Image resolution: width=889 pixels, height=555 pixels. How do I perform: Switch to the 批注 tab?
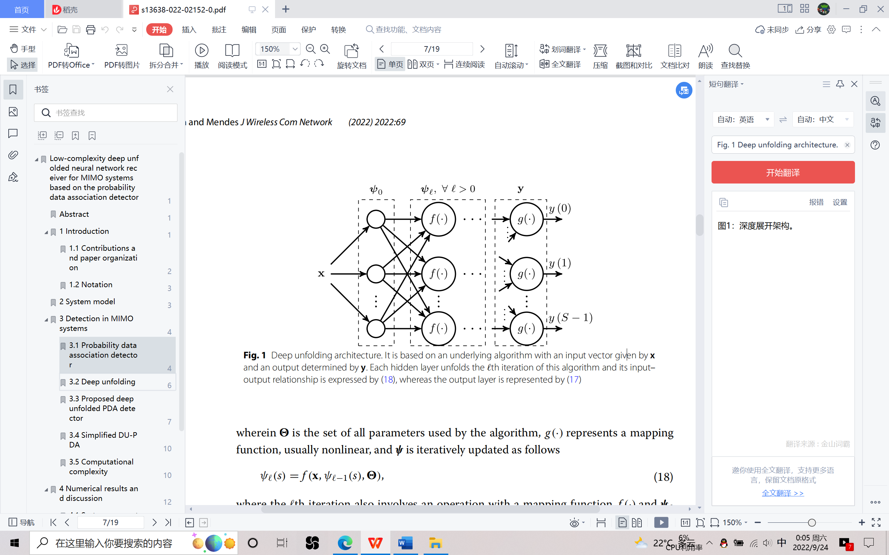tap(219, 30)
